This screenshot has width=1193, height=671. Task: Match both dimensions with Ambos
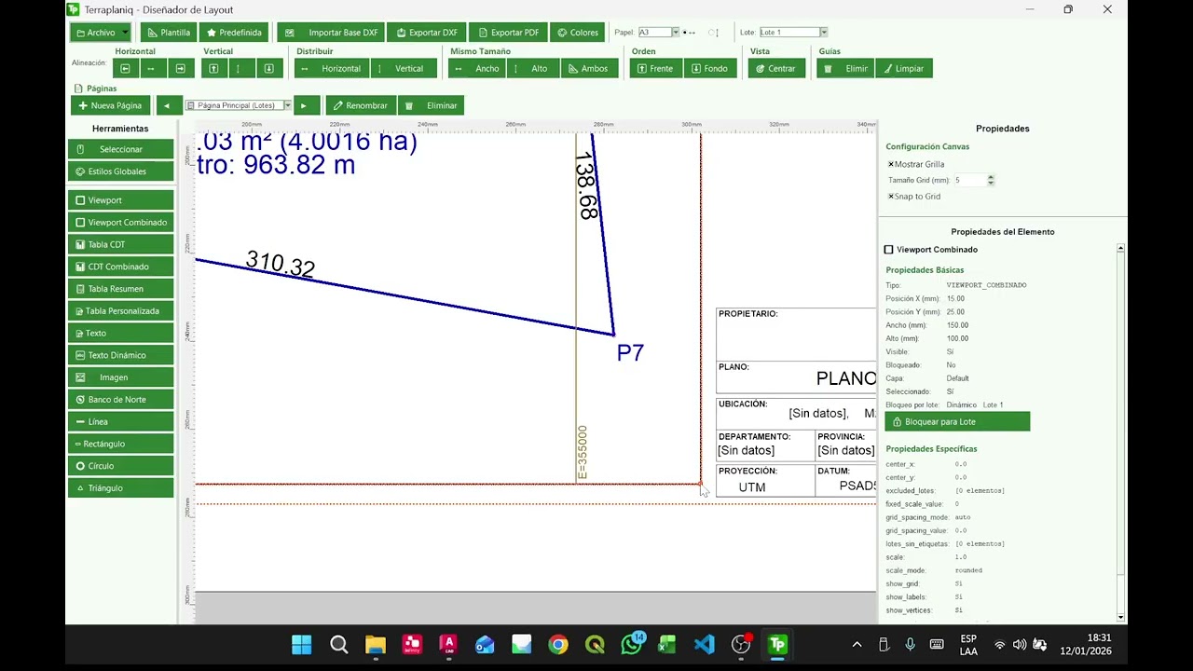tap(589, 68)
